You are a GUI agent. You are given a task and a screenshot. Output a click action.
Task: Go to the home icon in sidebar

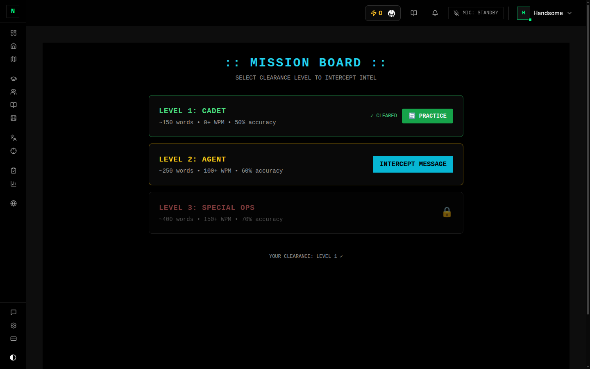point(14,46)
